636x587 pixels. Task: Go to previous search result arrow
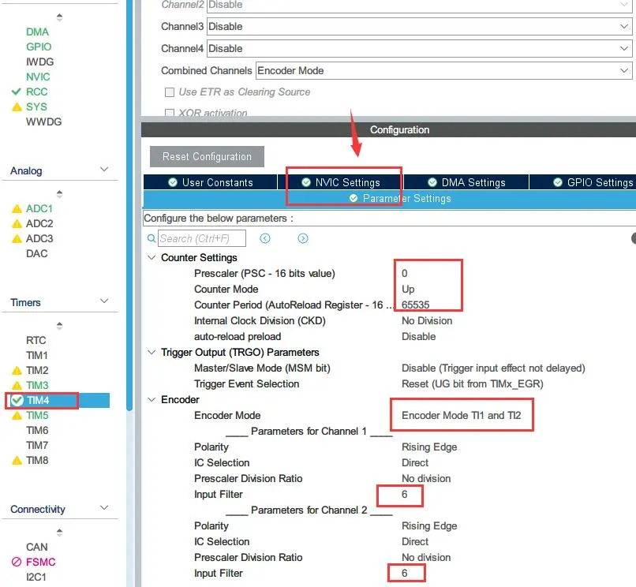point(265,238)
